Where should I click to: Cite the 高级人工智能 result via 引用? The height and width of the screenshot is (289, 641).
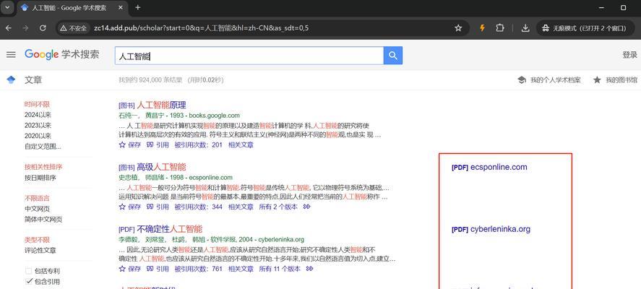(158, 207)
